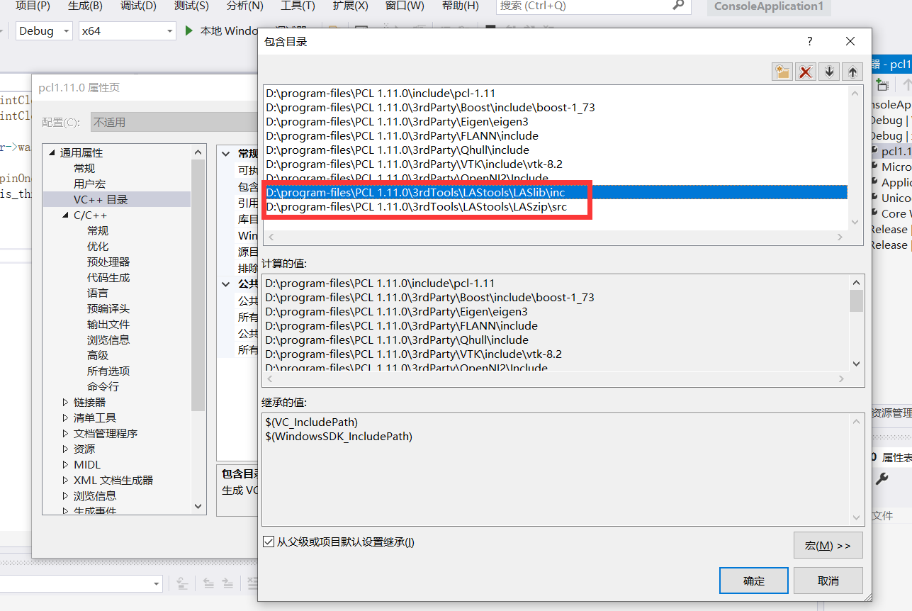Open dialog help via the question mark icon
Viewport: 912px width, 611px height.
(809, 41)
